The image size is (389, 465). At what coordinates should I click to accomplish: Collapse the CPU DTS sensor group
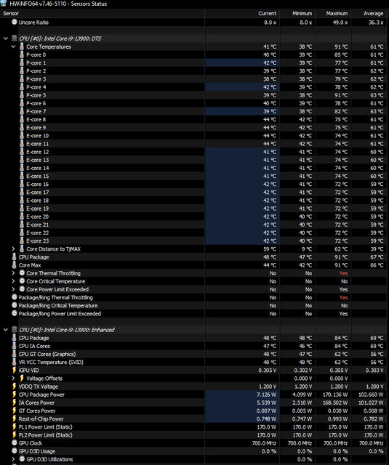[x=6, y=39]
